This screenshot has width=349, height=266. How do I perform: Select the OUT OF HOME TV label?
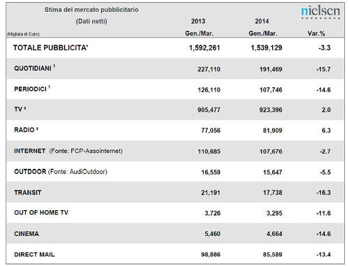pyautogui.click(x=41, y=212)
